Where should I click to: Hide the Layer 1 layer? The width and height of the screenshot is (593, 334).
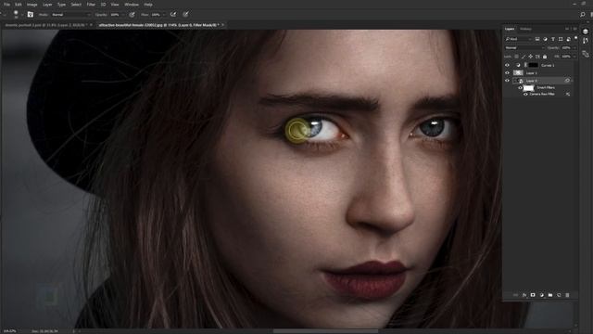pos(507,72)
